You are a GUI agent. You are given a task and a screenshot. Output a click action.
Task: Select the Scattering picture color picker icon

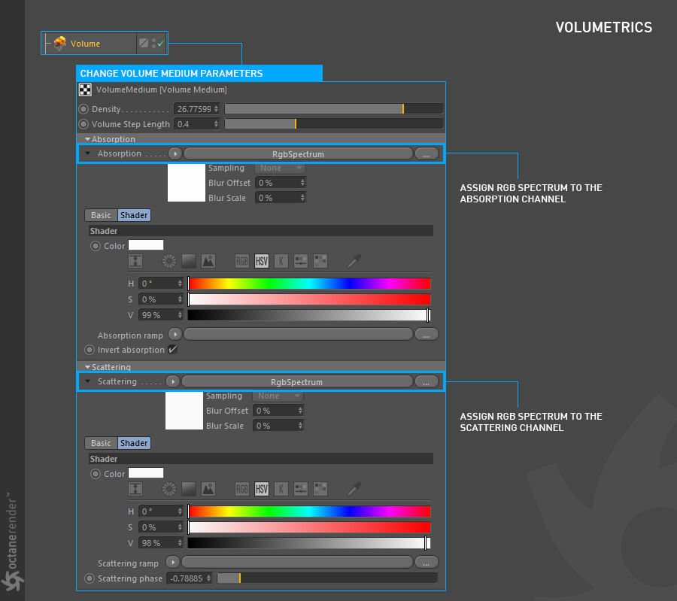(208, 489)
